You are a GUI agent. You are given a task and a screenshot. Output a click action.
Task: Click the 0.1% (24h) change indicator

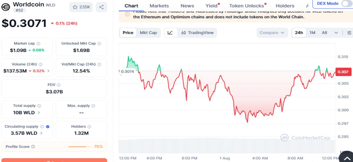(64, 23)
